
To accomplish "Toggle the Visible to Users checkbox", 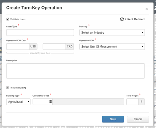I will tap(8, 19).
